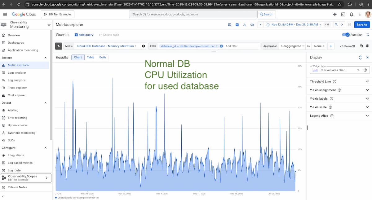Open the notifications bell
Viewport: 372px width, 200px height.
click(352, 14)
